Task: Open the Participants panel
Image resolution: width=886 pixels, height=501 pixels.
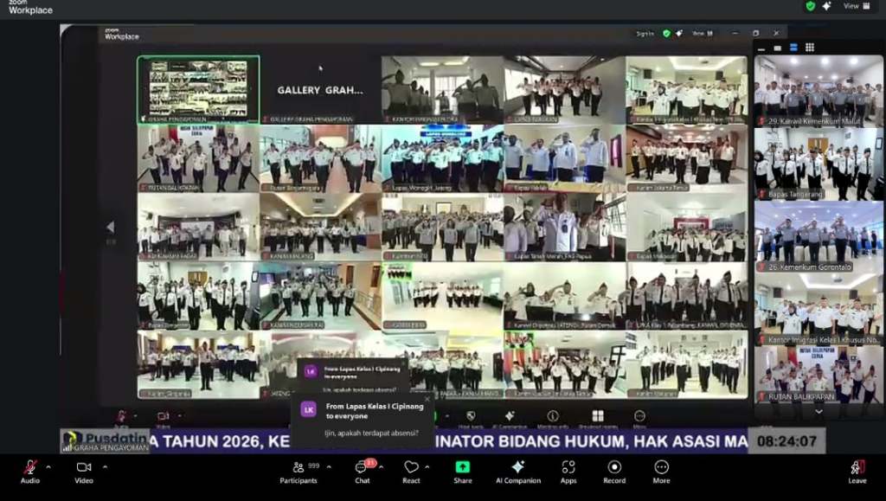Action: pyautogui.click(x=298, y=468)
